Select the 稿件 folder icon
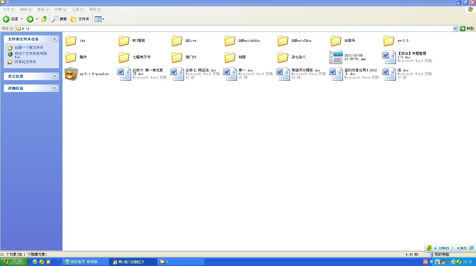Viewport: 476px width, 266px height. (x=71, y=57)
